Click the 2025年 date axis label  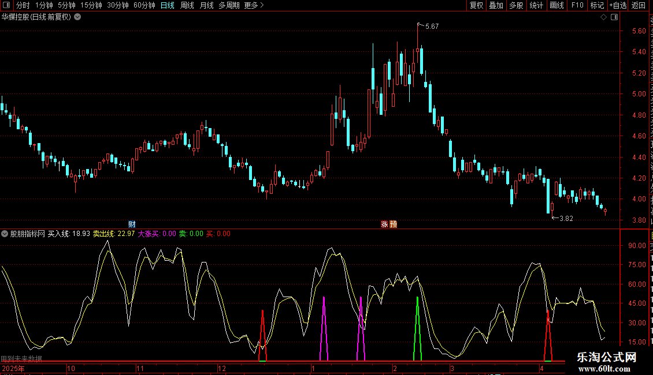(13, 368)
